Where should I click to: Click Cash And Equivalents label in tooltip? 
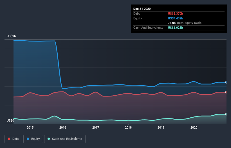148,28
